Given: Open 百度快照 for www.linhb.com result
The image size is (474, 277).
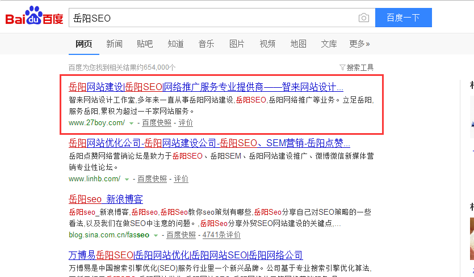Looking at the screenshot, I should pyautogui.click(x=152, y=179).
